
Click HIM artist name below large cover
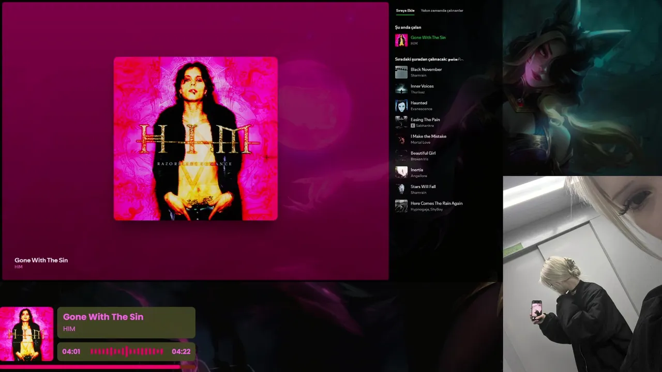(19, 267)
